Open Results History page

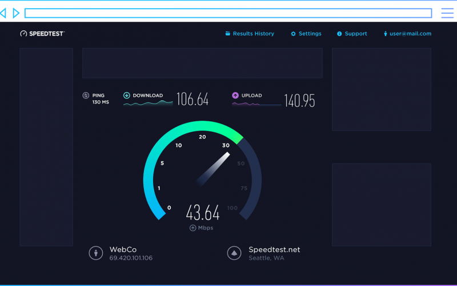tap(253, 34)
